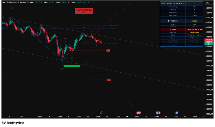Click the Pattern play triangle icon
Viewport: 215px width, 127px height.
tap(169, 21)
